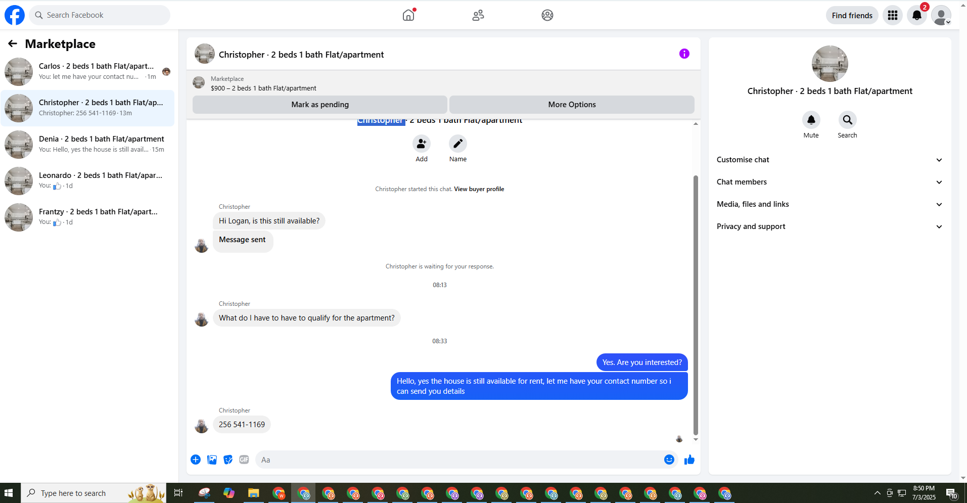The image size is (967, 503).
Task: Click Mark as pending button
Action: coord(320,105)
